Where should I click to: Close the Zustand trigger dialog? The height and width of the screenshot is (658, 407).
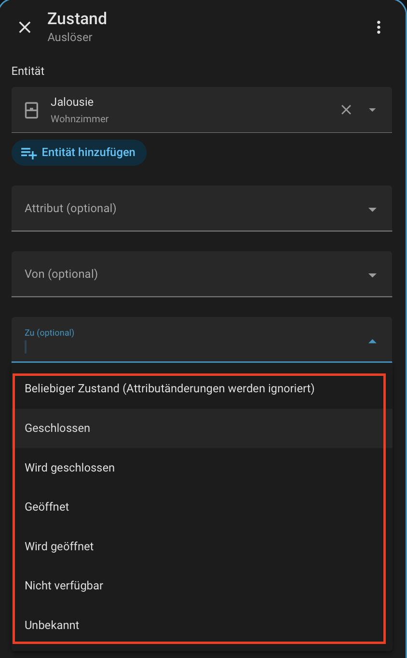[25, 28]
